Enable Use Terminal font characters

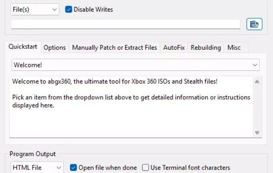pyautogui.click(x=145, y=168)
